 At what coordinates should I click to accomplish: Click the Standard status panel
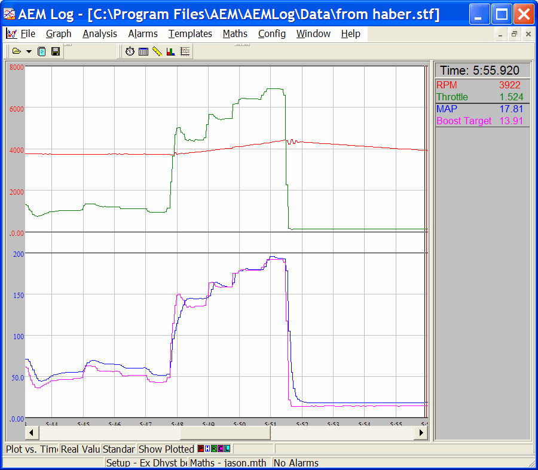coord(119,449)
